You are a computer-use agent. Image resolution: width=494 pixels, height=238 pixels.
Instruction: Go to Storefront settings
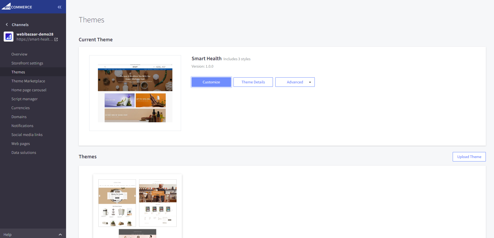click(27, 63)
